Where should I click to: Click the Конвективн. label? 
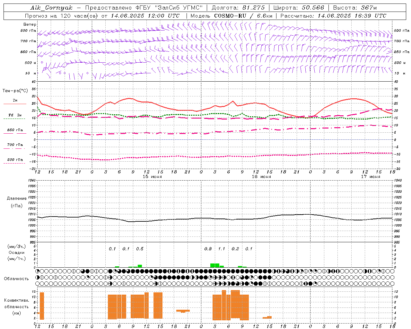click(x=17, y=300)
